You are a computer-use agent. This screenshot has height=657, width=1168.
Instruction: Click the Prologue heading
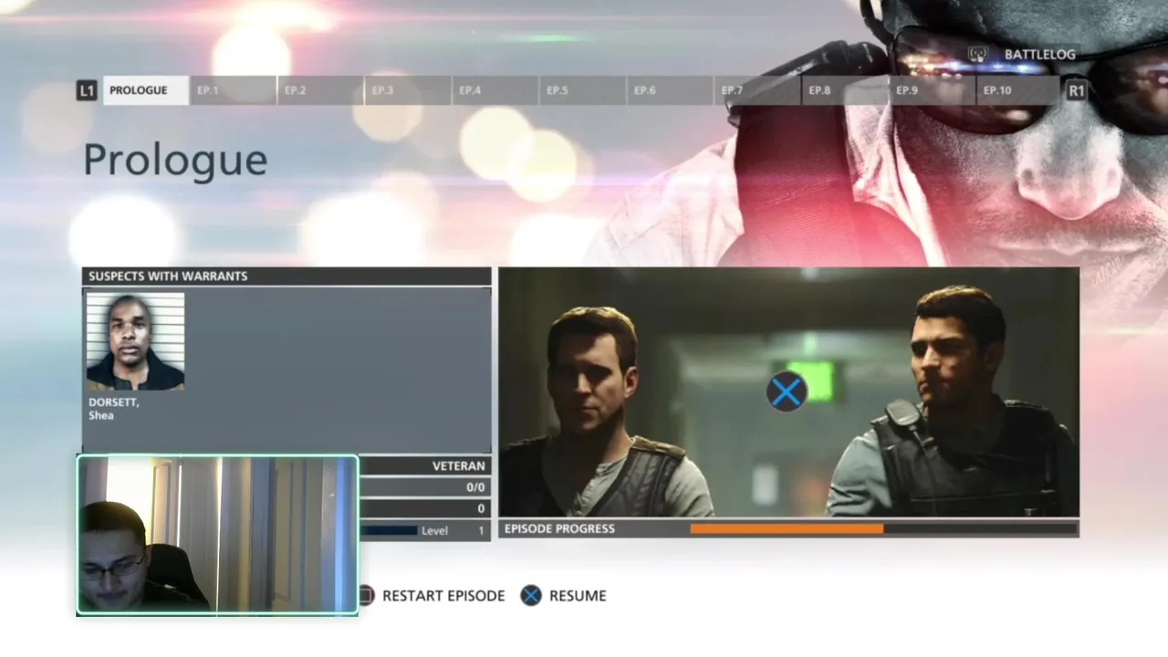pos(175,161)
